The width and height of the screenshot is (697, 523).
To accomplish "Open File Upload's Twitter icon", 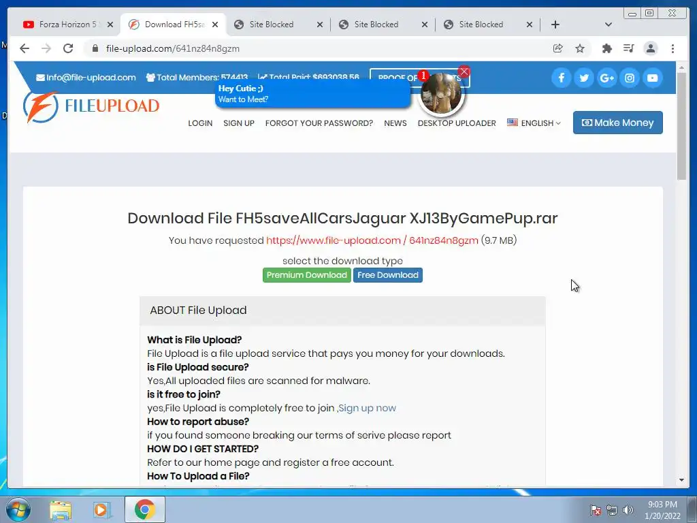I will (584, 78).
